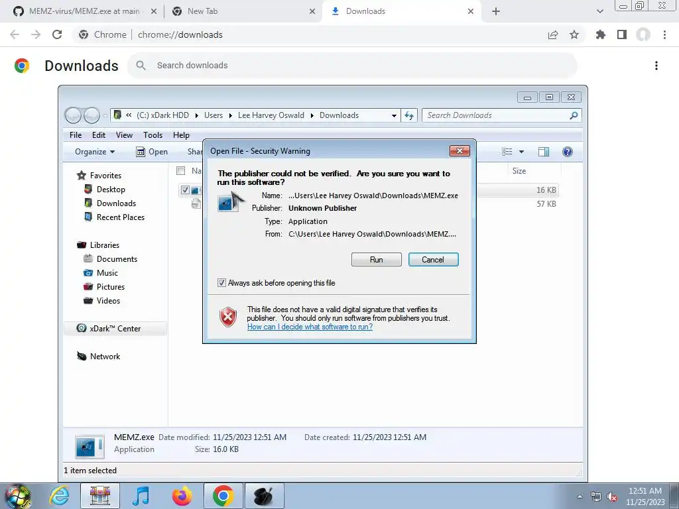Image resolution: width=679 pixels, height=509 pixels.
Task: Expand the Organize dropdown
Action: (x=95, y=152)
